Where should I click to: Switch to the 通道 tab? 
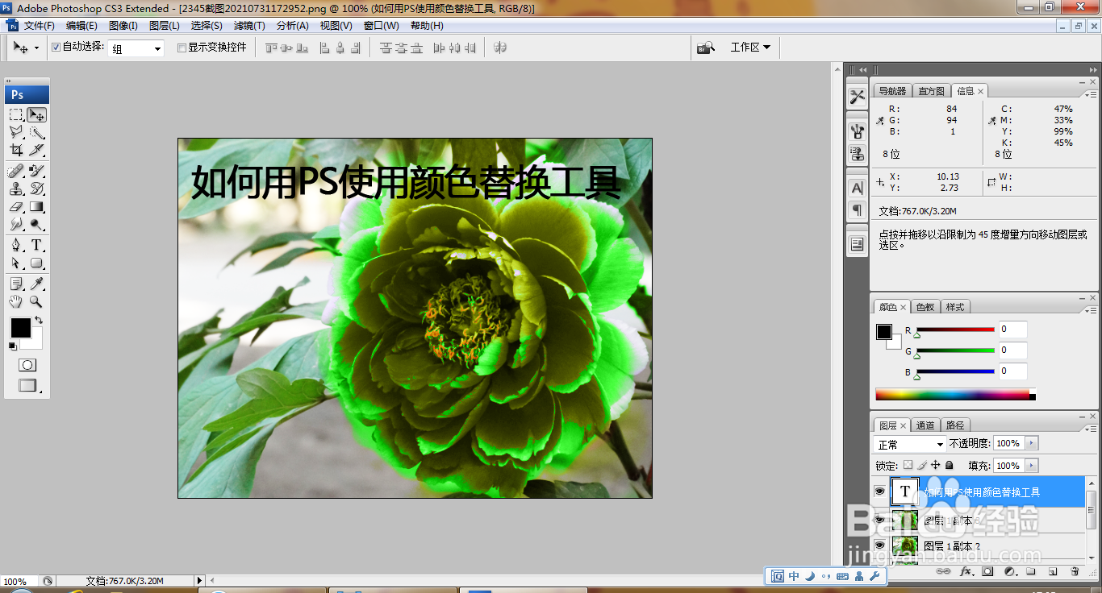pyautogui.click(x=925, y=425)
